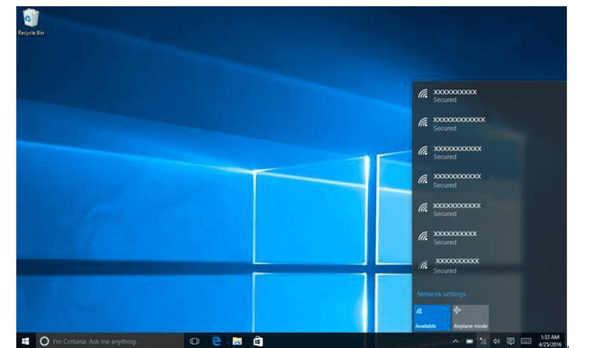Open the Store app from the taskbar
This screenshot has height=348, width=594.
click(257, 341)
